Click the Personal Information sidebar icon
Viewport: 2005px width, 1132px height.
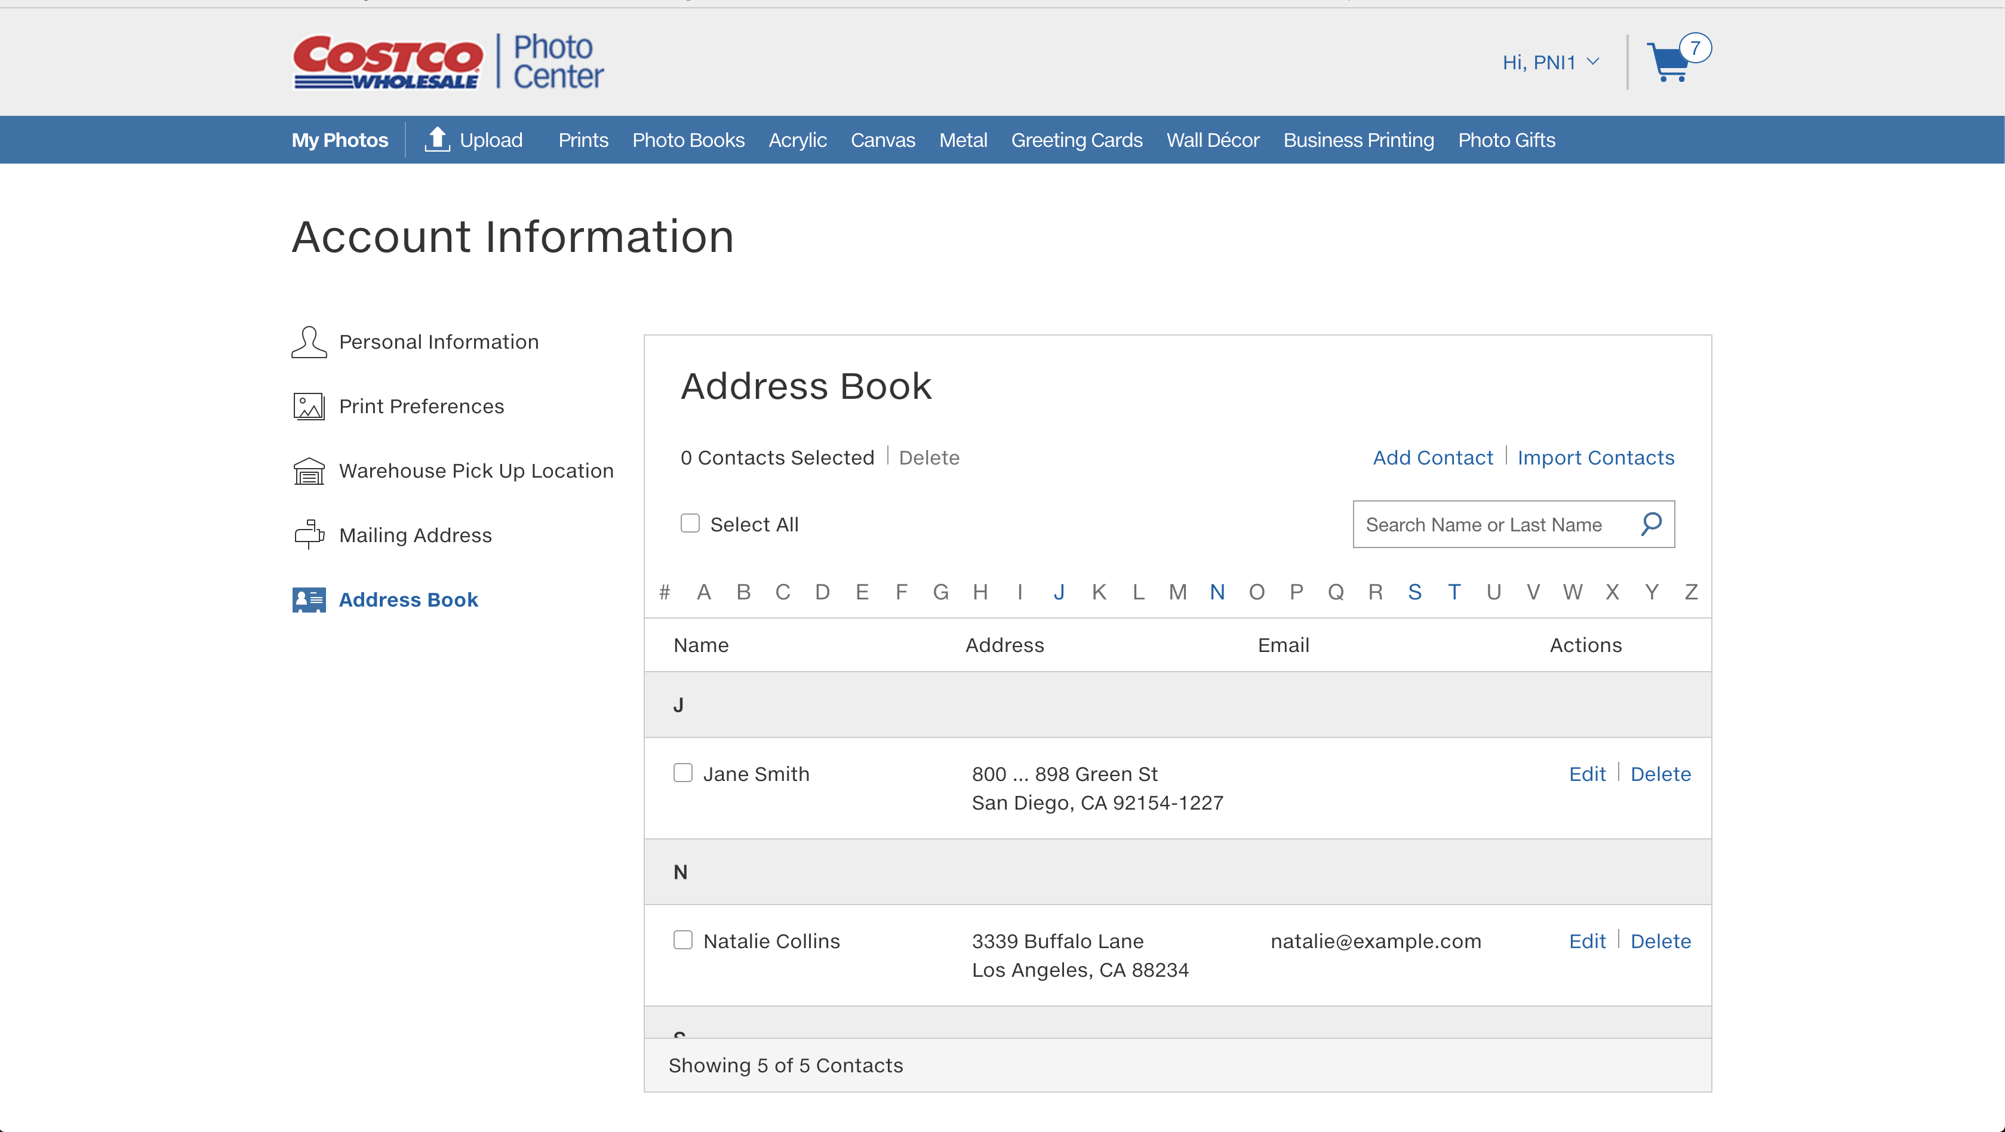tap(310, 342)
